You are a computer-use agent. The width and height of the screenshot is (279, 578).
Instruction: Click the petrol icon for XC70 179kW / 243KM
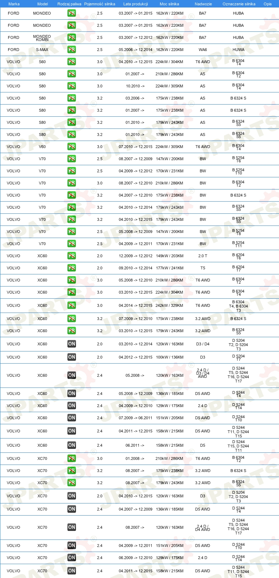pyautogui.click(x=72, y=483)
